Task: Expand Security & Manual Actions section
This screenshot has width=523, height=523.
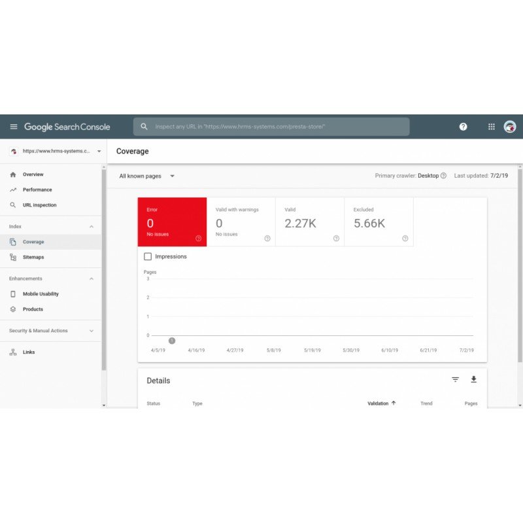Action: (x=92, y=331)
